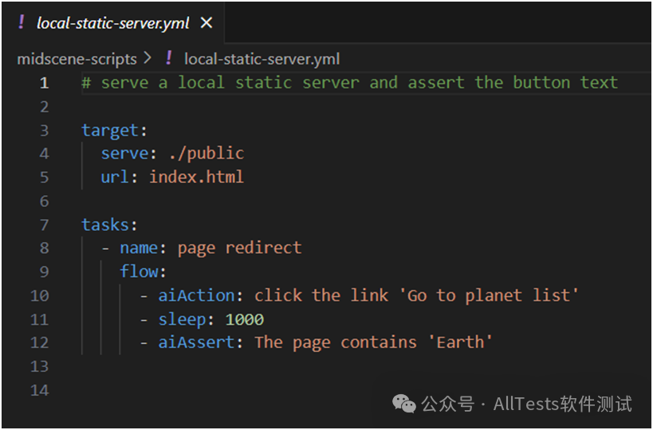Click the aiAssert key on line 12

click(x=197, y=342)
